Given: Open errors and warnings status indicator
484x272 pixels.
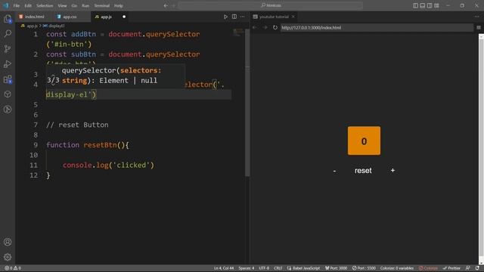Looking at the screenshot, I should [x=13, y=268].
